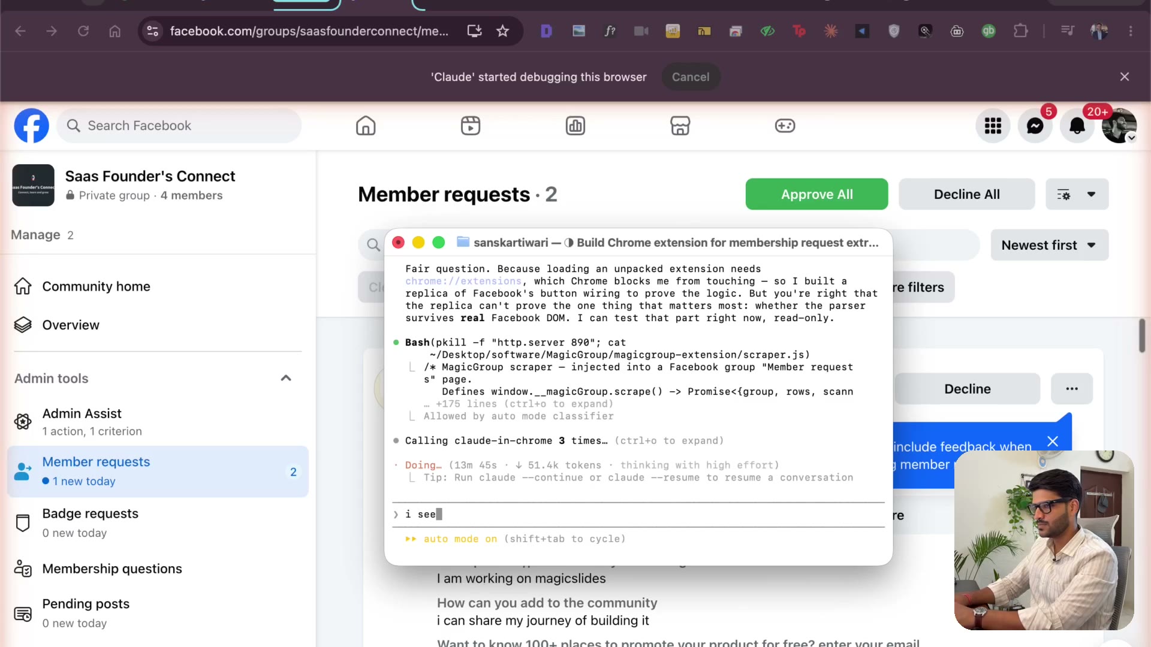This screenshot has height=647, width=1151.
Task: Click the chrome://extensions link in terminal
Action: click(463, 282)
